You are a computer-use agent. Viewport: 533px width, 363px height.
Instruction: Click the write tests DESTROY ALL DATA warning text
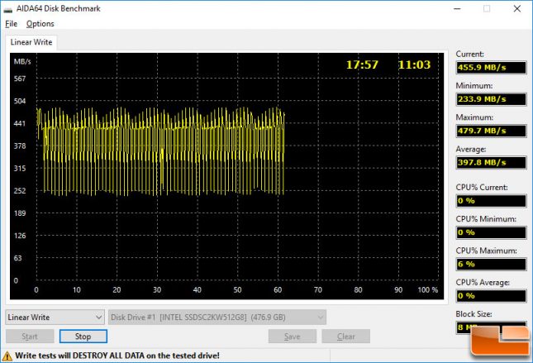117,356
